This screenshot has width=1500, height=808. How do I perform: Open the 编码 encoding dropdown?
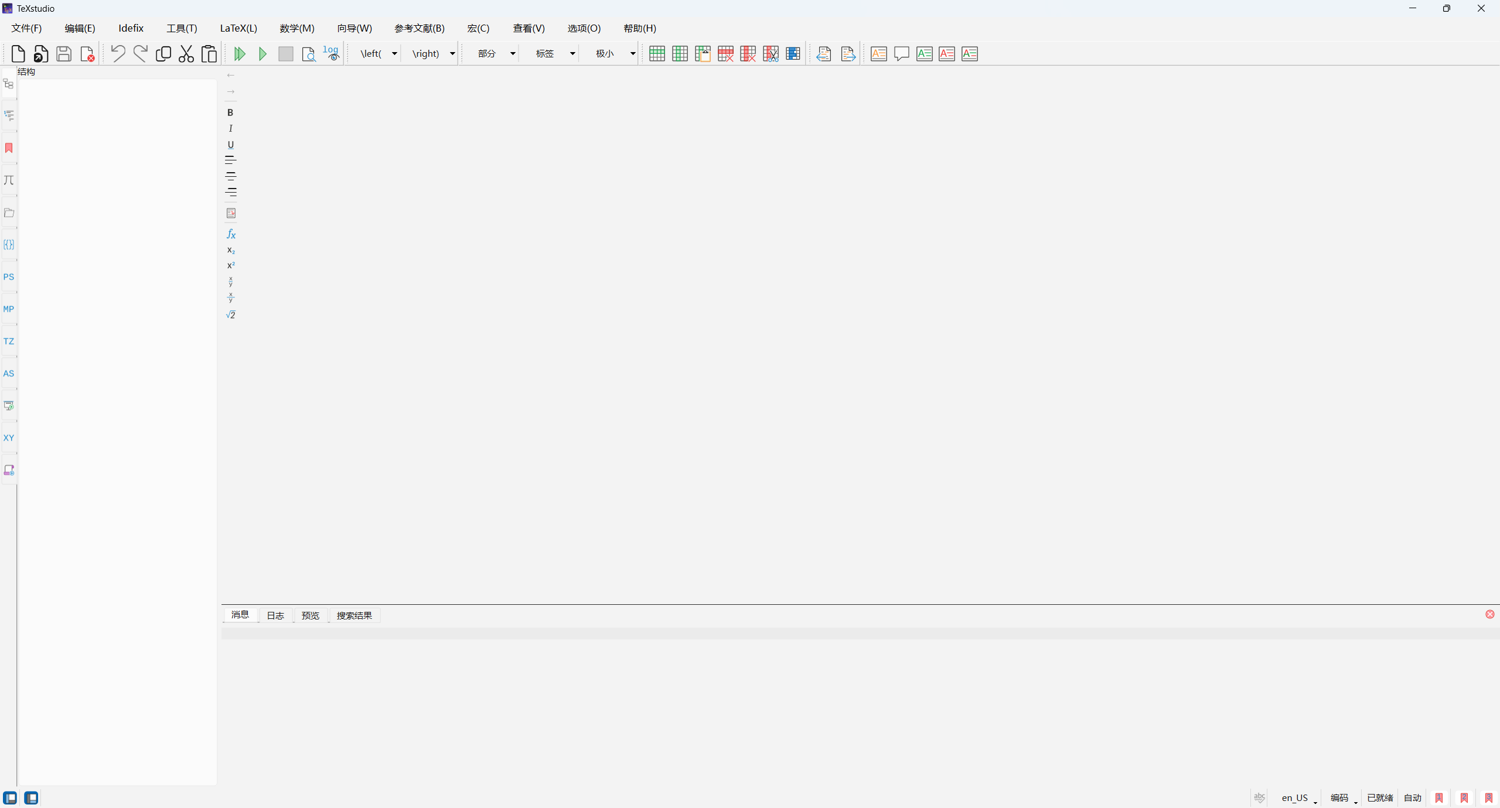tap(1344, 798)
